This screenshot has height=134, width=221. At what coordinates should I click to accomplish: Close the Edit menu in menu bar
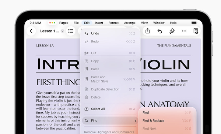coord(87,23)
